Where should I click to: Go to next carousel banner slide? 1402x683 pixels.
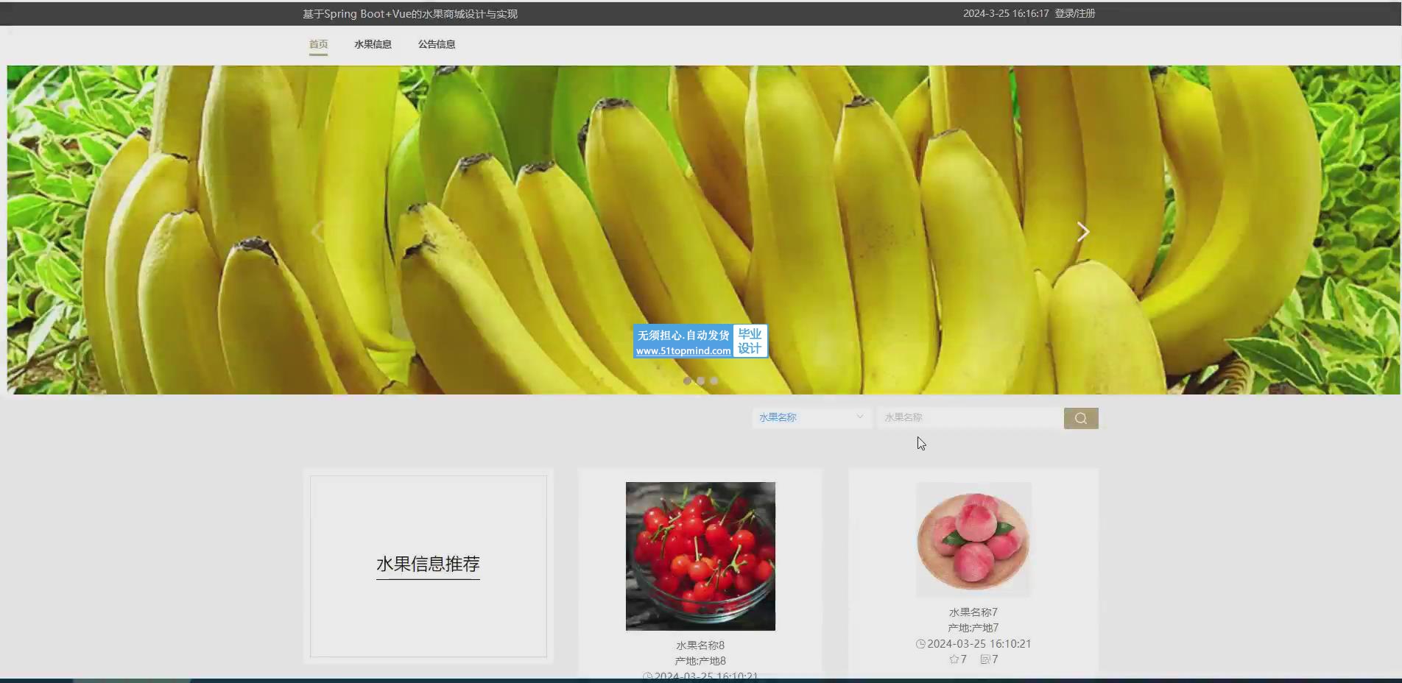coord(1082,232)
